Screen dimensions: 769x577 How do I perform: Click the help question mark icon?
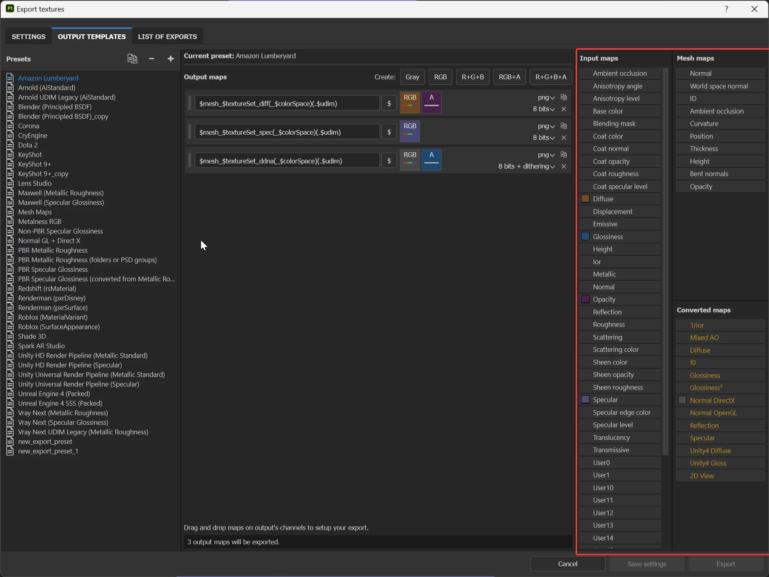726,9
